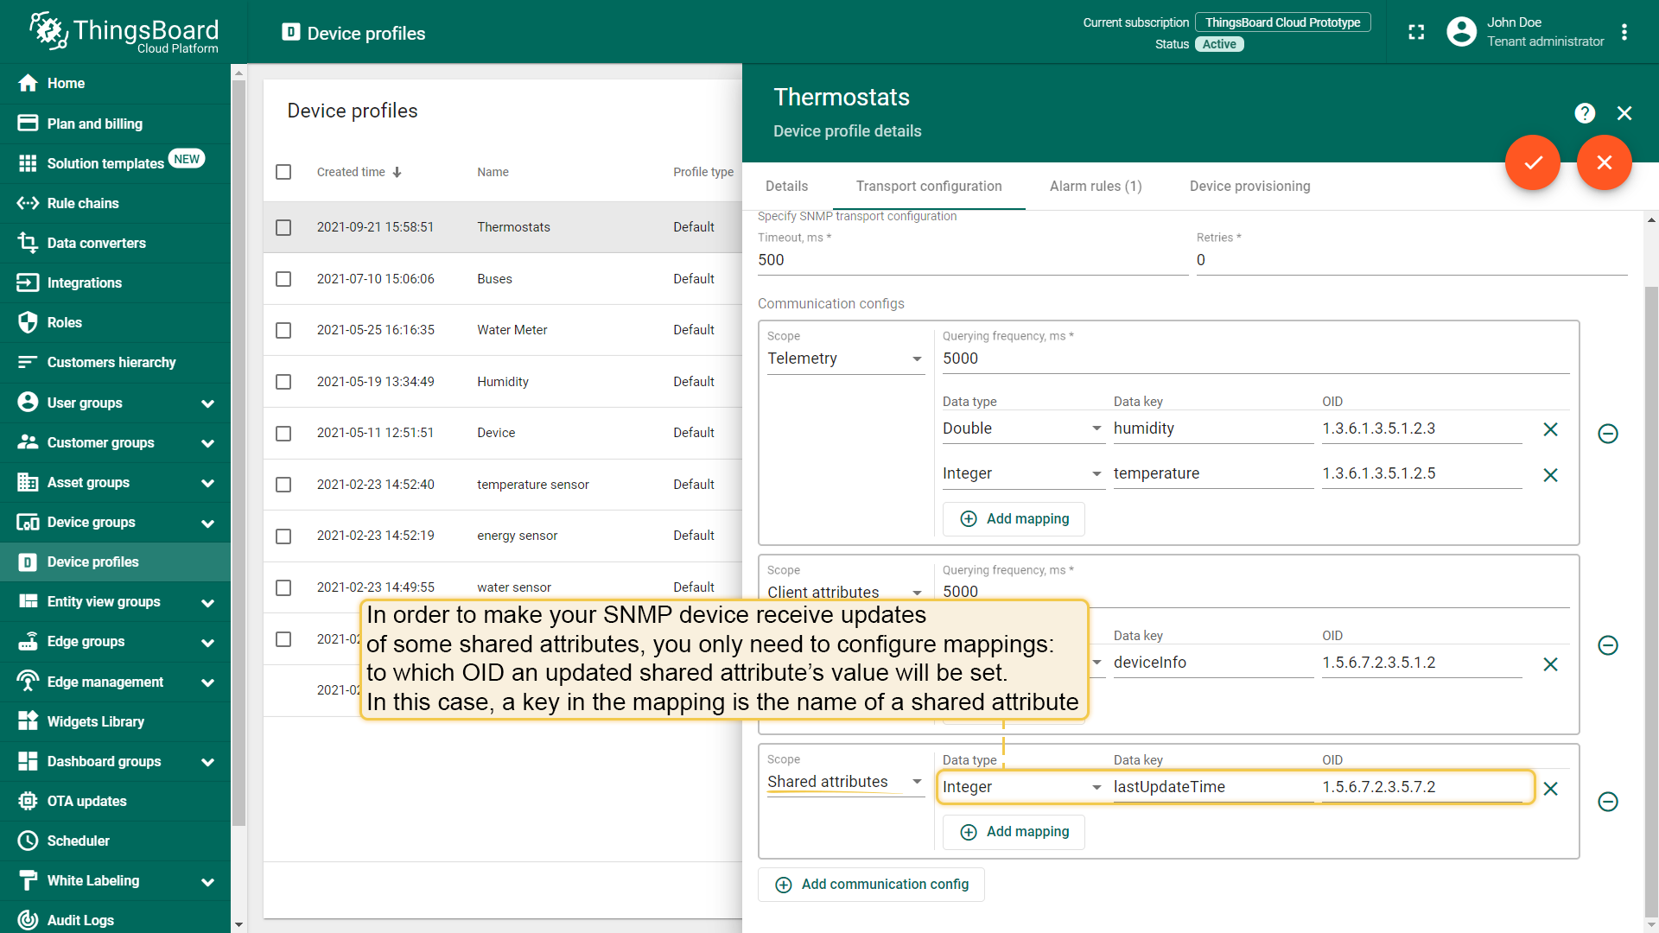The height and width of the screenshot is (933, 1659).
Task: Click the sidebar vertical scrollbar
Action: 238,449
